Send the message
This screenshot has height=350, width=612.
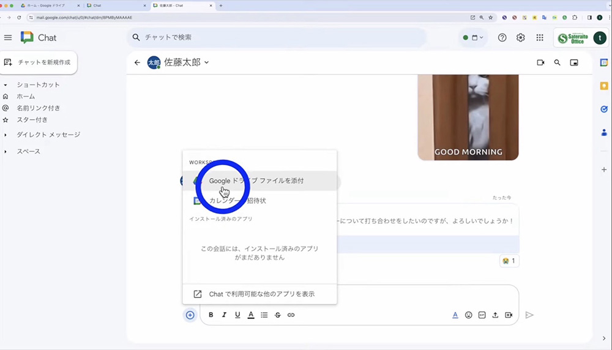[529, 315]
